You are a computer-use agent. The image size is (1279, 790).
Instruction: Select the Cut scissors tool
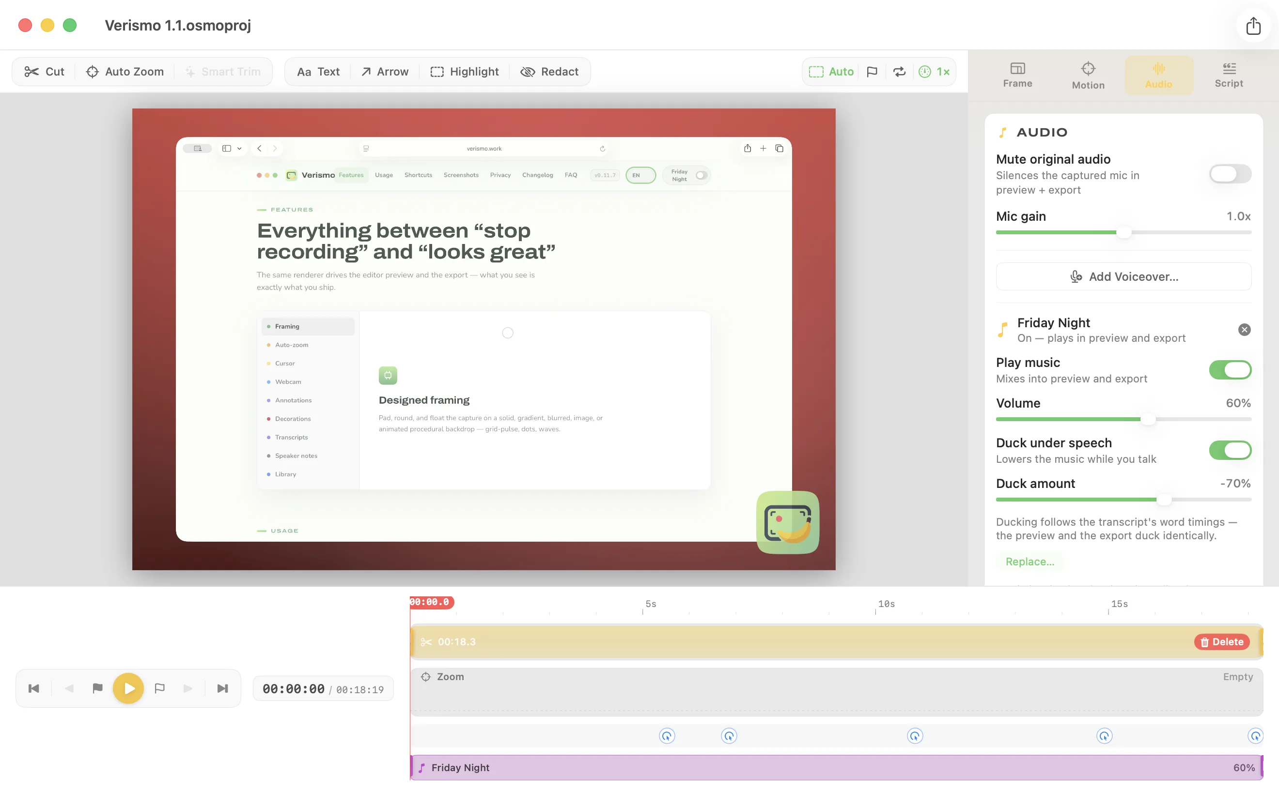point(45,72)
